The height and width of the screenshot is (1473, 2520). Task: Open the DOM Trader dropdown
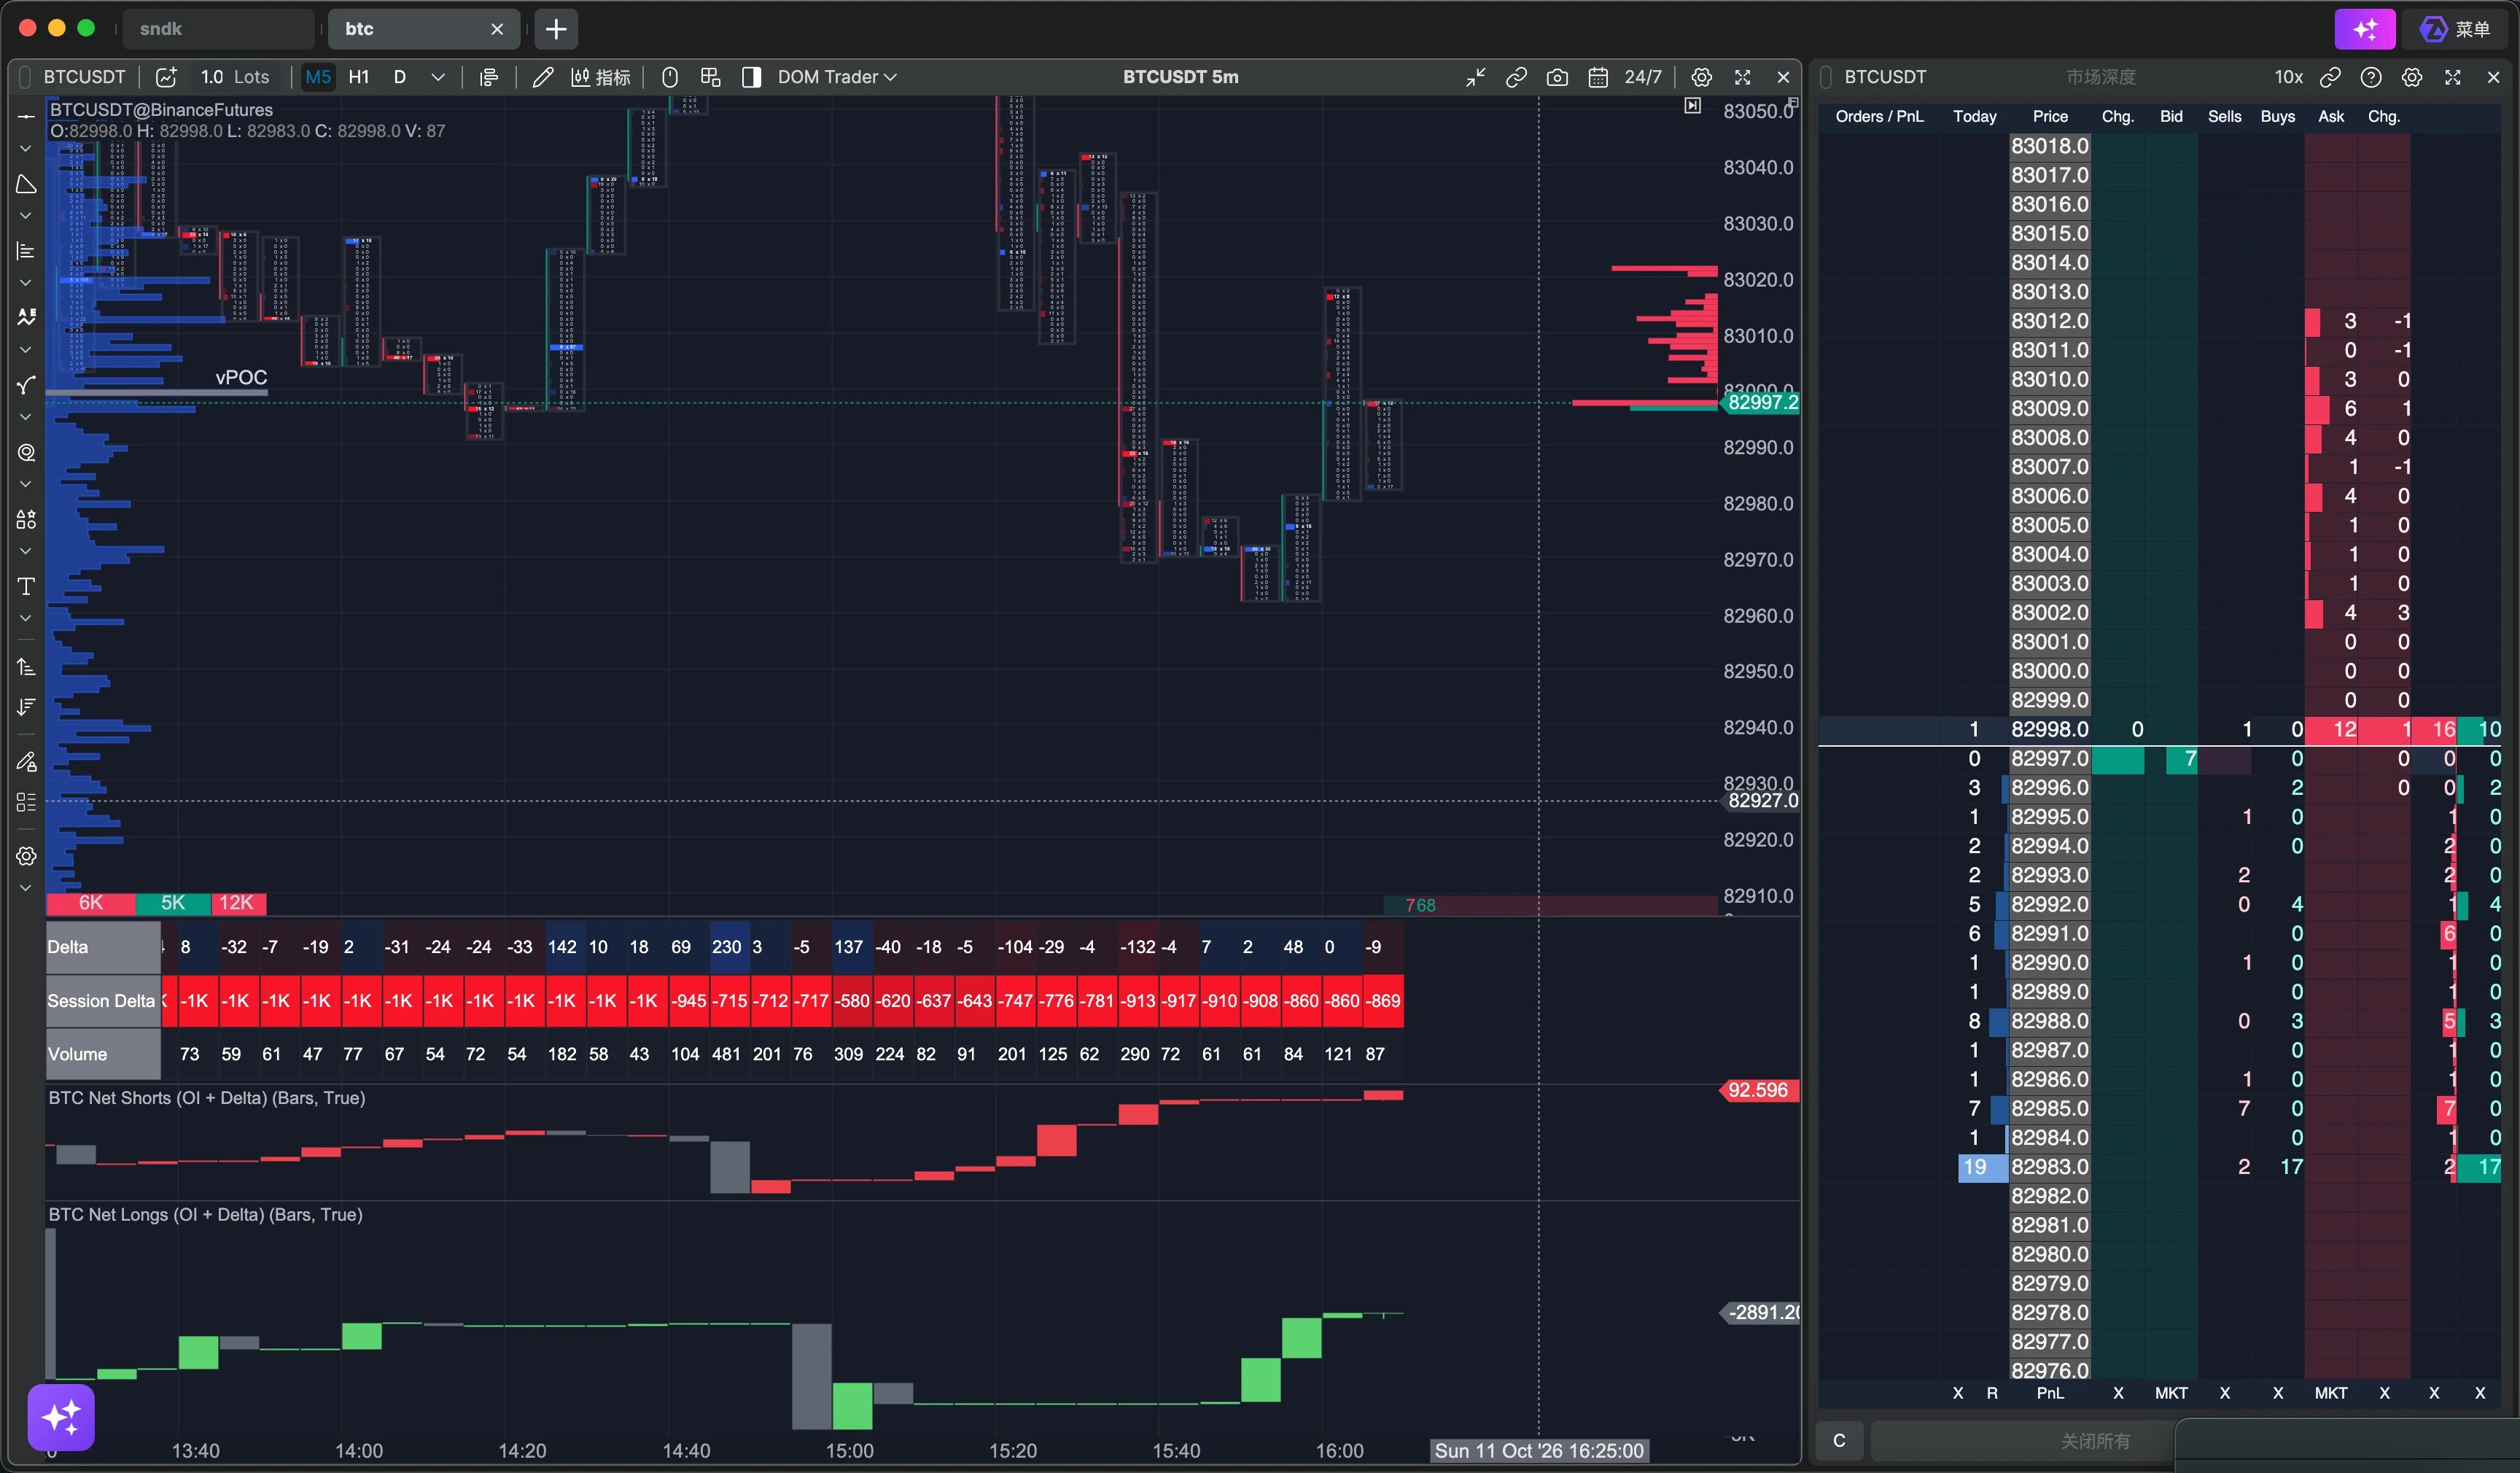coord(837,77)
